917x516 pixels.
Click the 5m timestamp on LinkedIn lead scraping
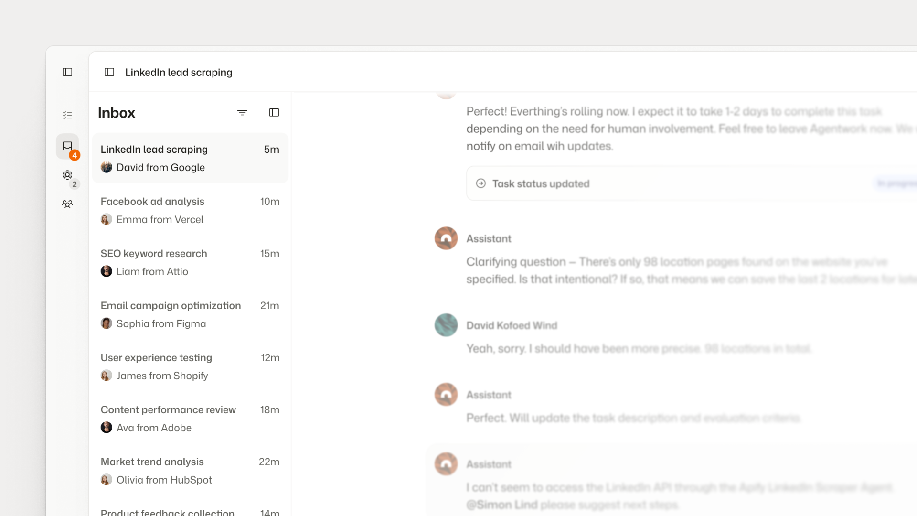271,150
